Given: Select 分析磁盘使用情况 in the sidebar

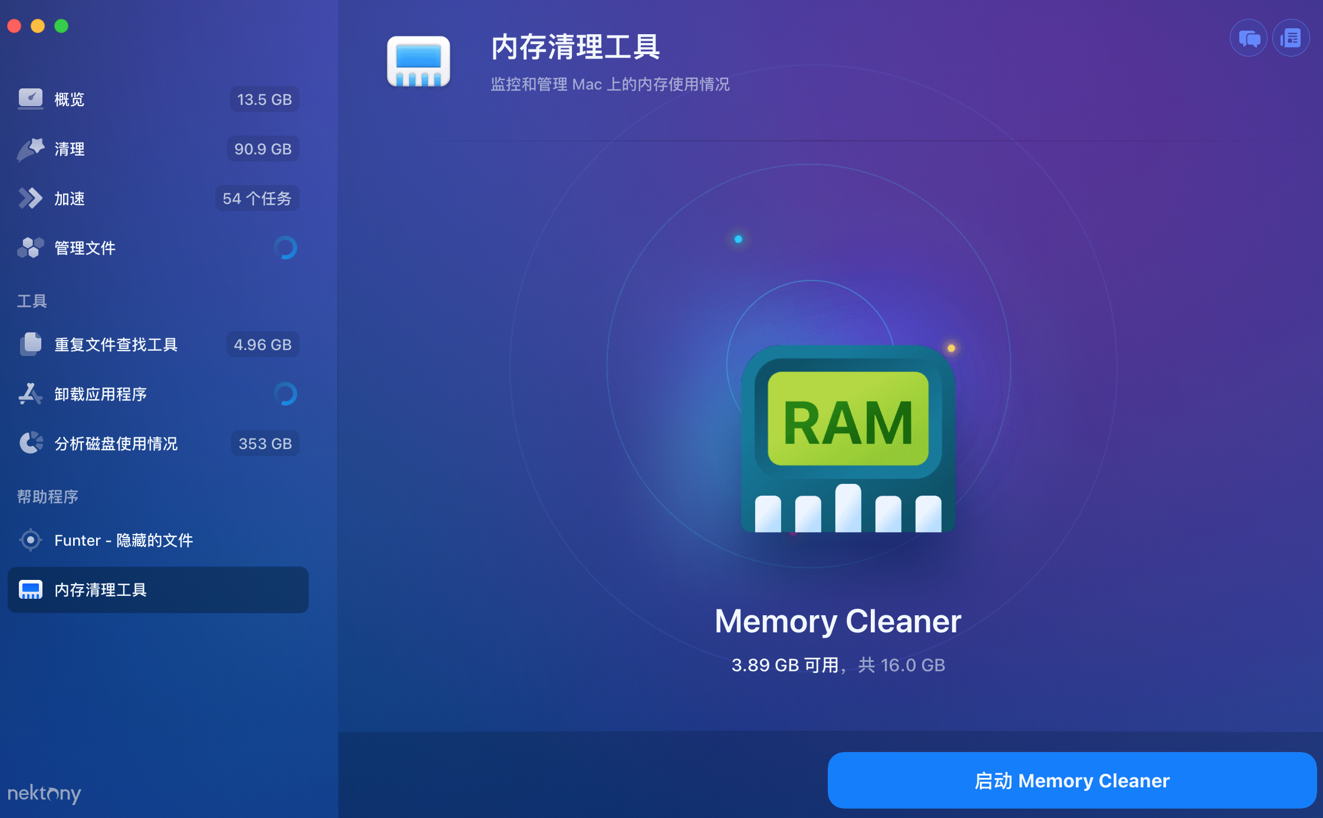Looking at the screenshot, I should click(158, 443).
